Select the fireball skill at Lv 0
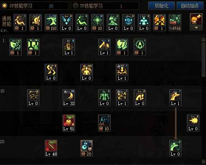206x165 pixels. pyautogui.click(x=193, y=123)
